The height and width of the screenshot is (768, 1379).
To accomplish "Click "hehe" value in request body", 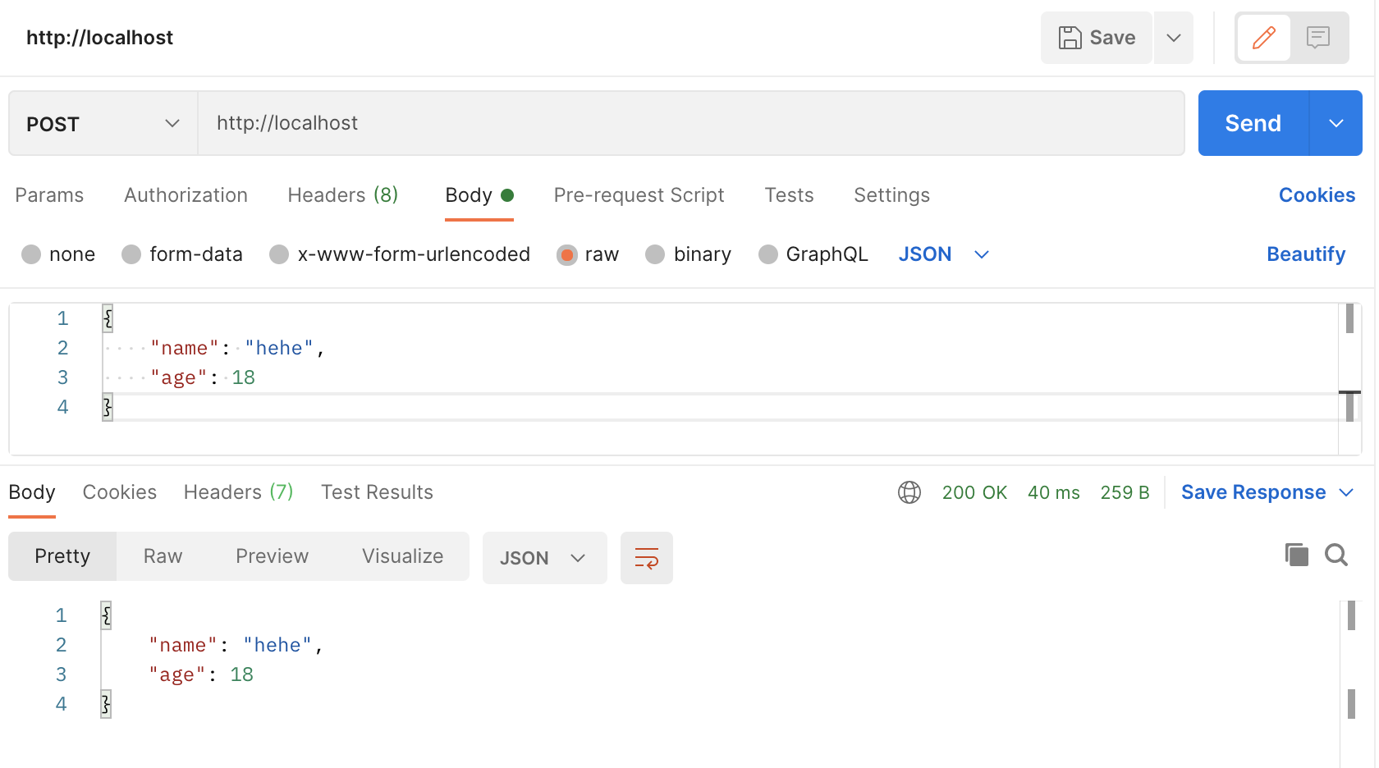I will click(279, 348).
